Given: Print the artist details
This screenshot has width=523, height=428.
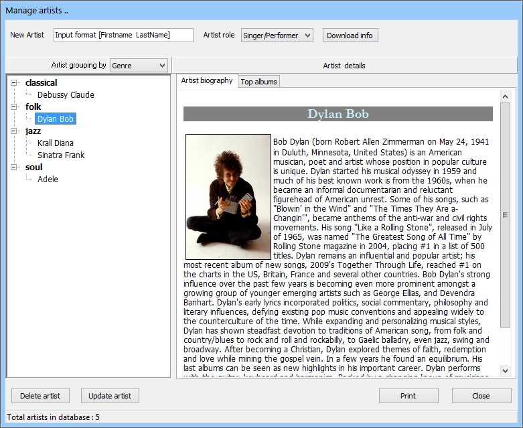Looking at the screenshot, I should point(408,396).
